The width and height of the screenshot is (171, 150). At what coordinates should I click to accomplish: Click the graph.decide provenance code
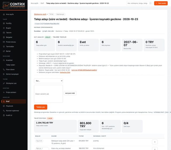48,31
